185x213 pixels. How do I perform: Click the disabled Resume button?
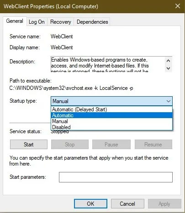tap(153, 145)
